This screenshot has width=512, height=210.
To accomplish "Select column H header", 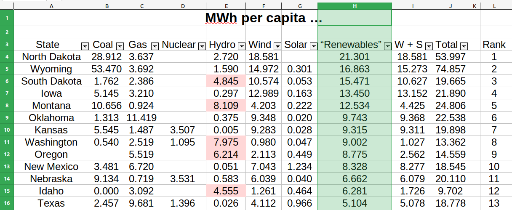I will 355,6.
